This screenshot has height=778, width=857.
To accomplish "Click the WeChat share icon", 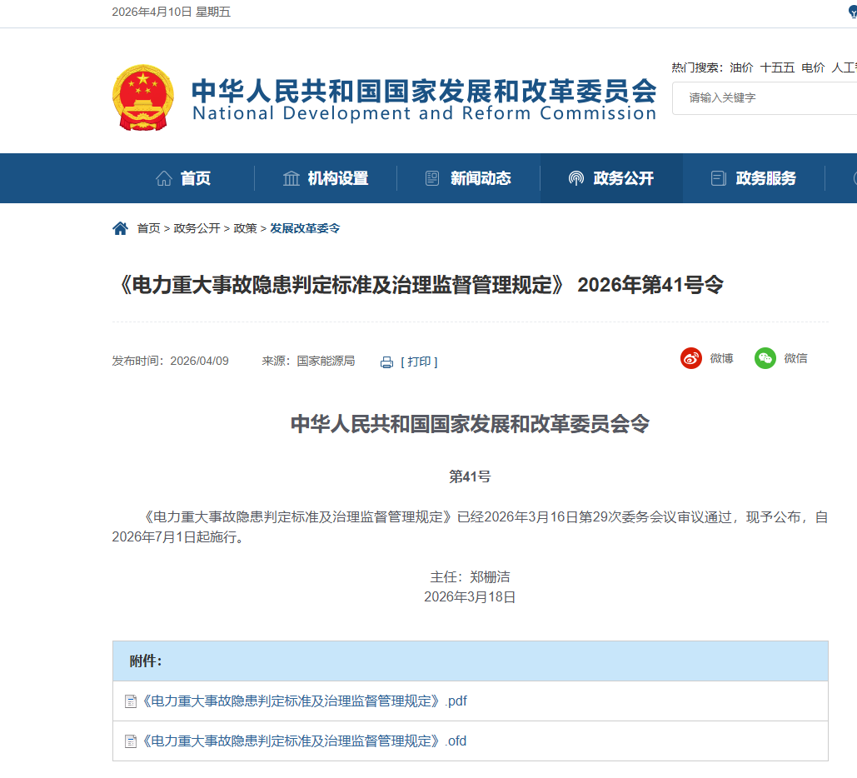I will [765, 358].
